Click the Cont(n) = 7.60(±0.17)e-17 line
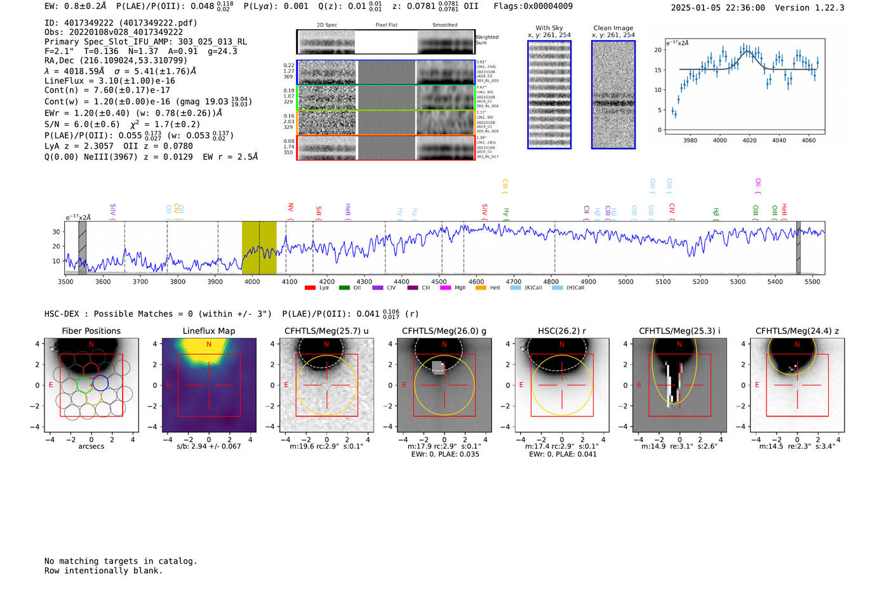The image size is (889, 605). coord(107,90)
